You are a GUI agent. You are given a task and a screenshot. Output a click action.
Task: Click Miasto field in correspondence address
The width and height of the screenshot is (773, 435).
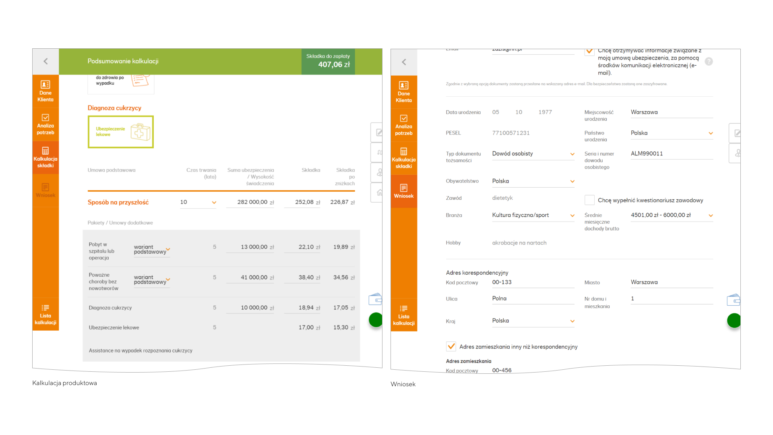(x=672, y=282)
